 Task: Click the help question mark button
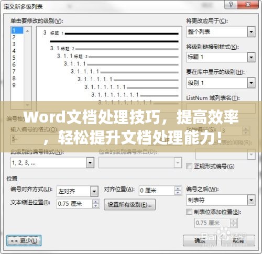pyautogui.click(x=231, y=4)
